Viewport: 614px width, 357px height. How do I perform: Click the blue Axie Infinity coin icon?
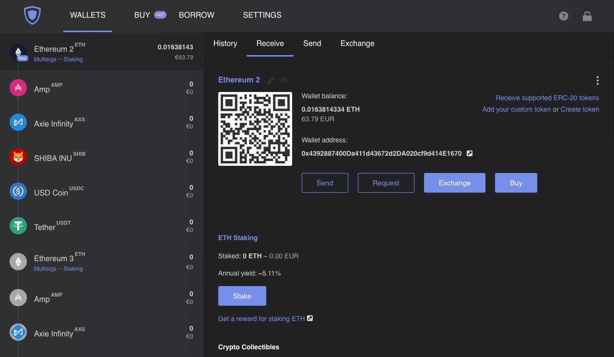(x=18, y=122)
